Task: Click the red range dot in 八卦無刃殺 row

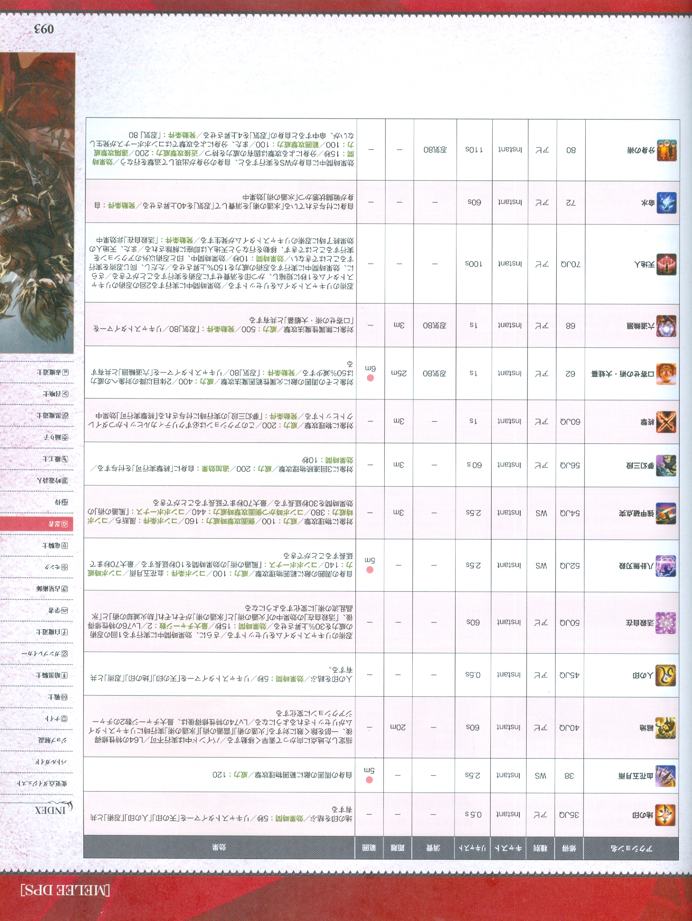Action: coord(369,570)
